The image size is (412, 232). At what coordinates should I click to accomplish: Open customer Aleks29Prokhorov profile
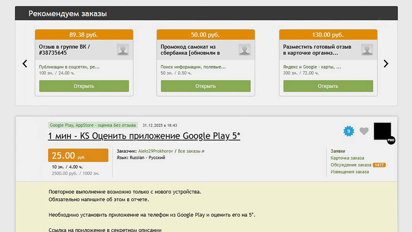click(155, 151)
